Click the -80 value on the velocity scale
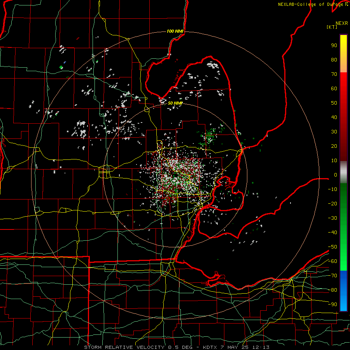This screenshot has height=350, width=350. (x=332, y=290)
